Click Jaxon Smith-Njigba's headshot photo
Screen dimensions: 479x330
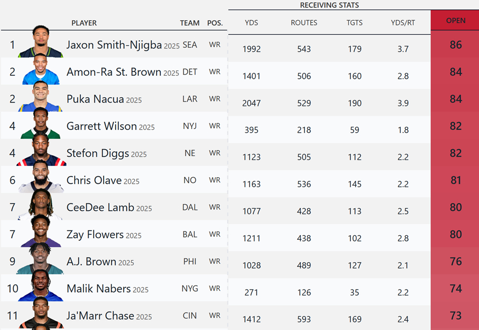40,42
